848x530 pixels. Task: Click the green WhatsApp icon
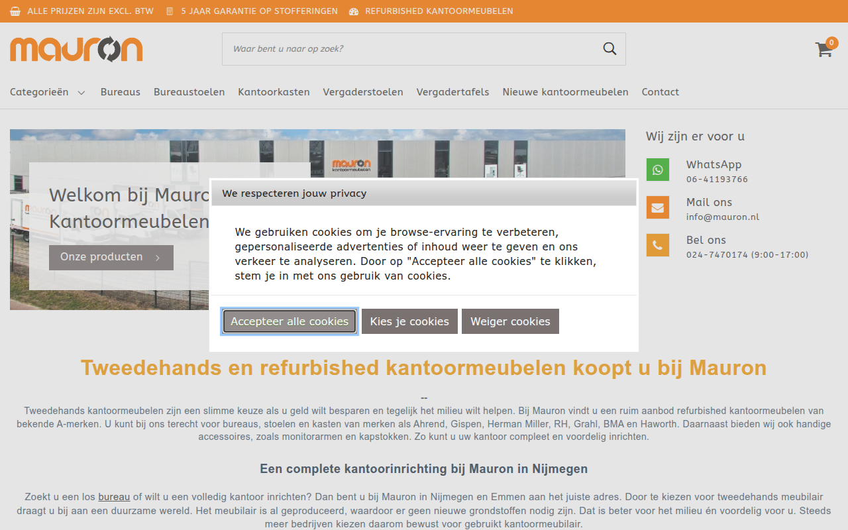(x=658, y=170)
